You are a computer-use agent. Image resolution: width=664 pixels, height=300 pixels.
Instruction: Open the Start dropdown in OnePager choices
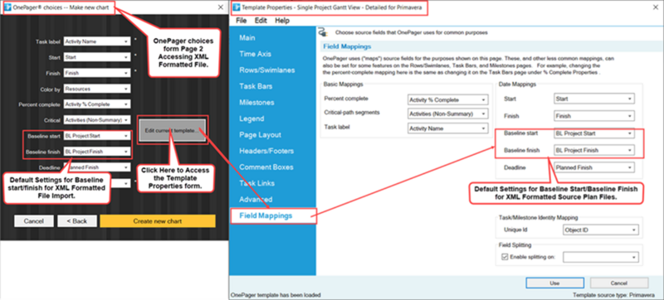[x=97, y=57]
